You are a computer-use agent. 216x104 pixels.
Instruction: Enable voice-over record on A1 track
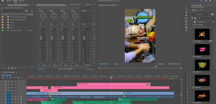click(x=21, y=96)
